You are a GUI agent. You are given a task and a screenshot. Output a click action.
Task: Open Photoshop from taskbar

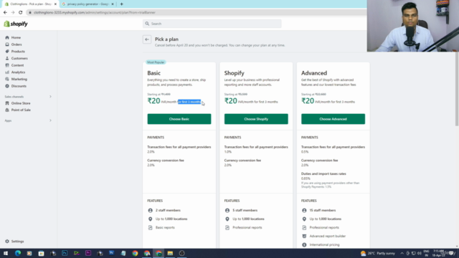point(65,253)
